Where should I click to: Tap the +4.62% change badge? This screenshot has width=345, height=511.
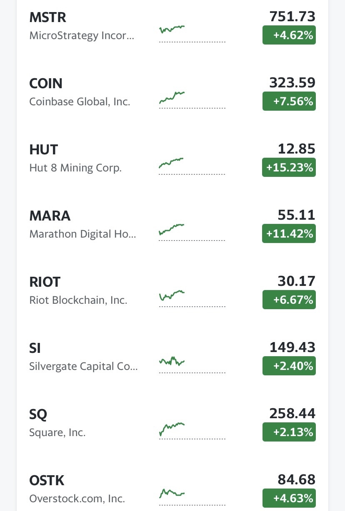click(289, 35)
